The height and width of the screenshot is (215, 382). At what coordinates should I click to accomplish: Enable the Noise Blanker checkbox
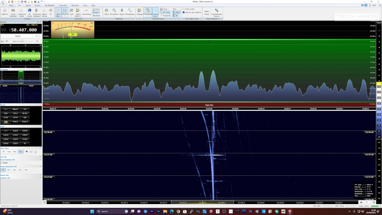coord(2,162)
